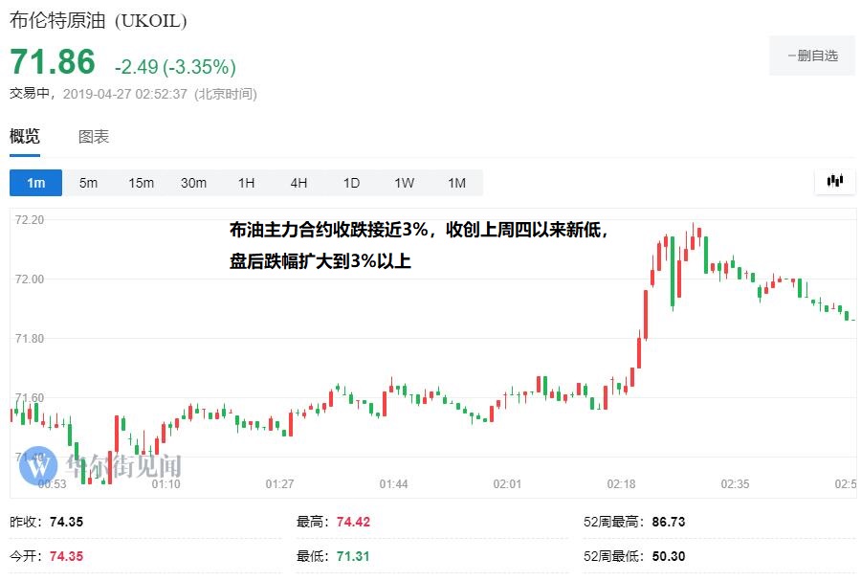
Task: Click the 01:44 time marker on axis
Action: click(x=393, y=484)
